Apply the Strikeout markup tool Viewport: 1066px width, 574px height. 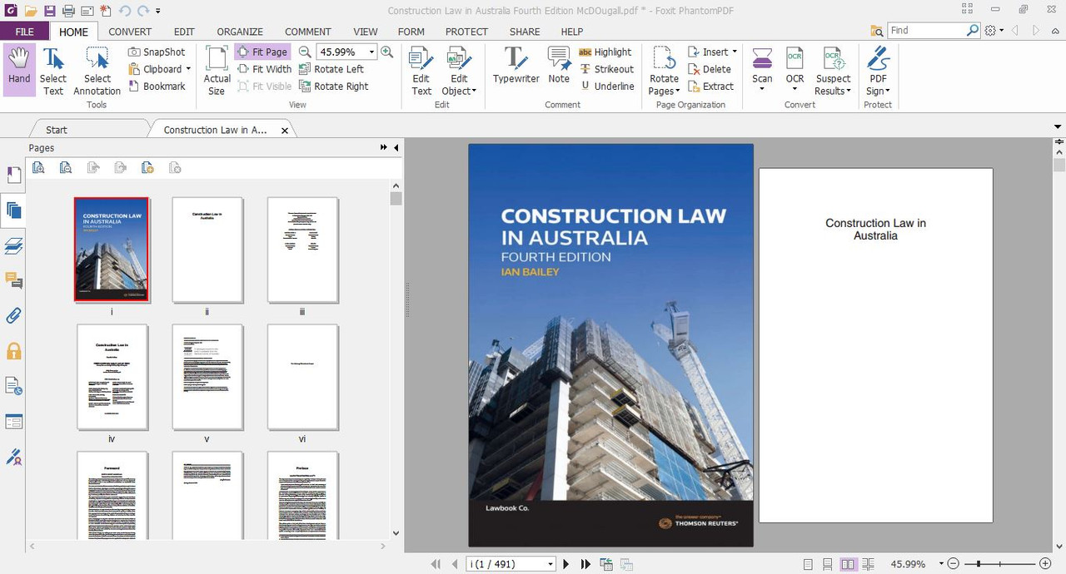606,69
